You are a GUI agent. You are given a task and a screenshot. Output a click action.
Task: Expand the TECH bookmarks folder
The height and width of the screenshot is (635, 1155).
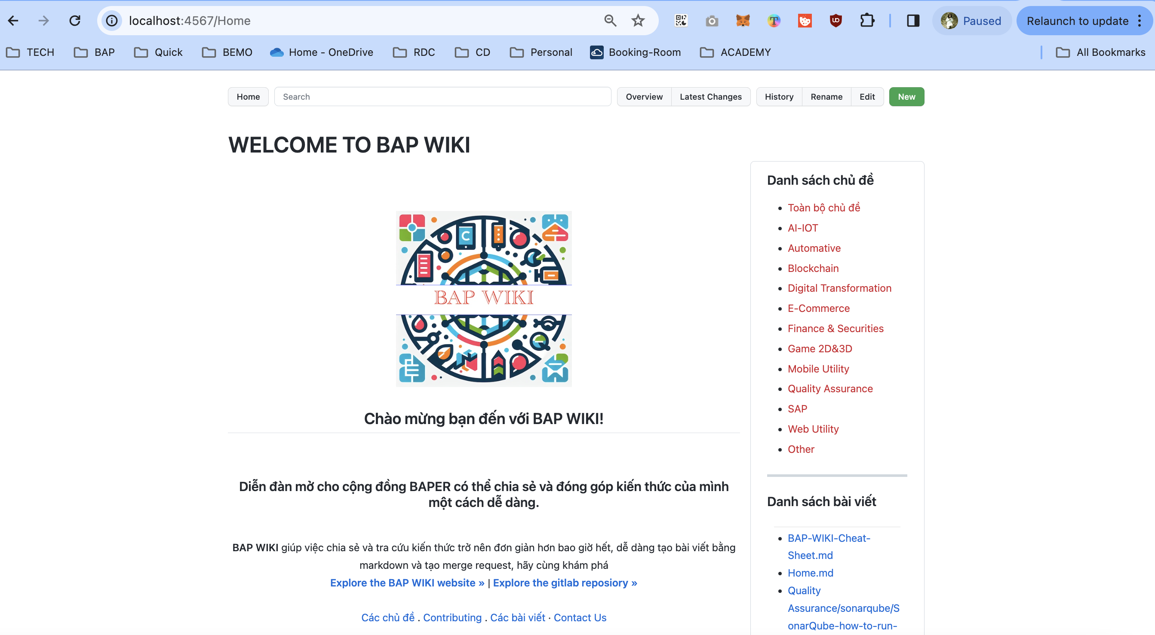31,52
